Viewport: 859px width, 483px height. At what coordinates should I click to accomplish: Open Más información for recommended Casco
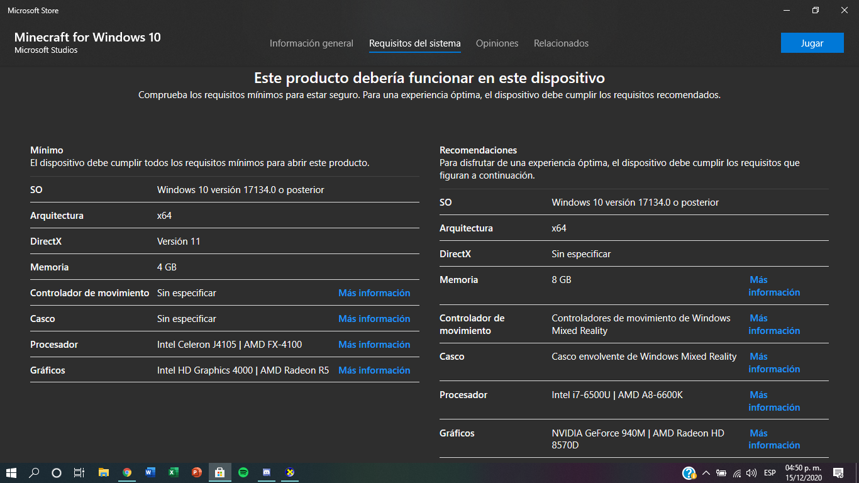(x=774, y=363)
